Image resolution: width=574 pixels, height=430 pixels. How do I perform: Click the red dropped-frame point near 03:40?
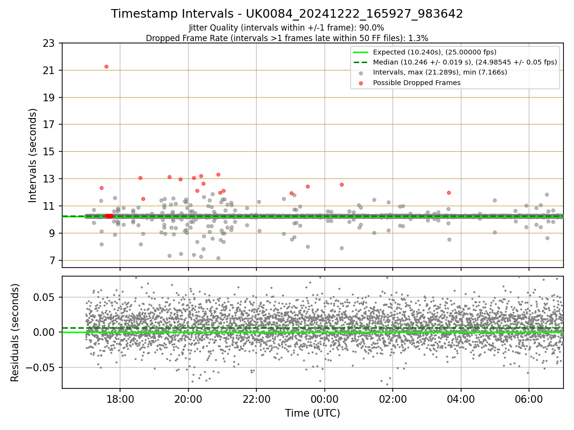pyautogui.click(x=449, y=193)
